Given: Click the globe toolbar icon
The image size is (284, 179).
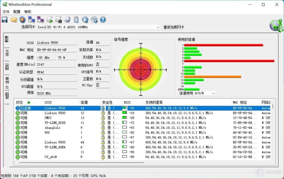Looking at the screenshot, I should [85, 20].
